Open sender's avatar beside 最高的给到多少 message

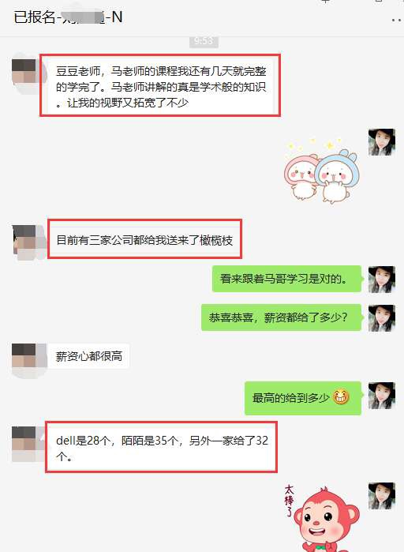click(382, 396)
